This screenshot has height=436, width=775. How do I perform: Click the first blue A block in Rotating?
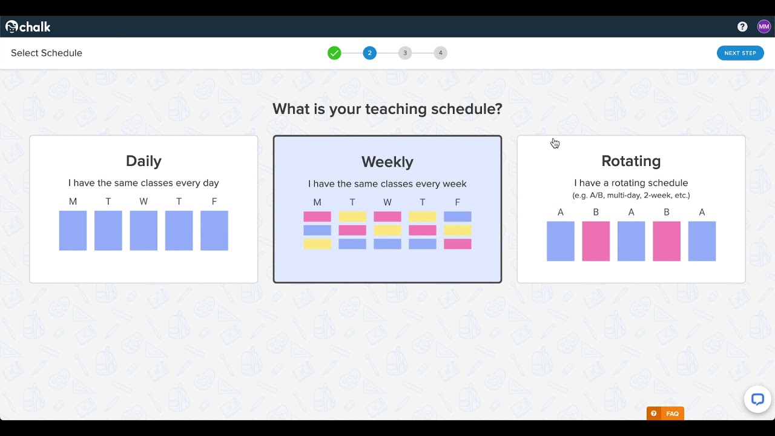[x=561, y=241]
